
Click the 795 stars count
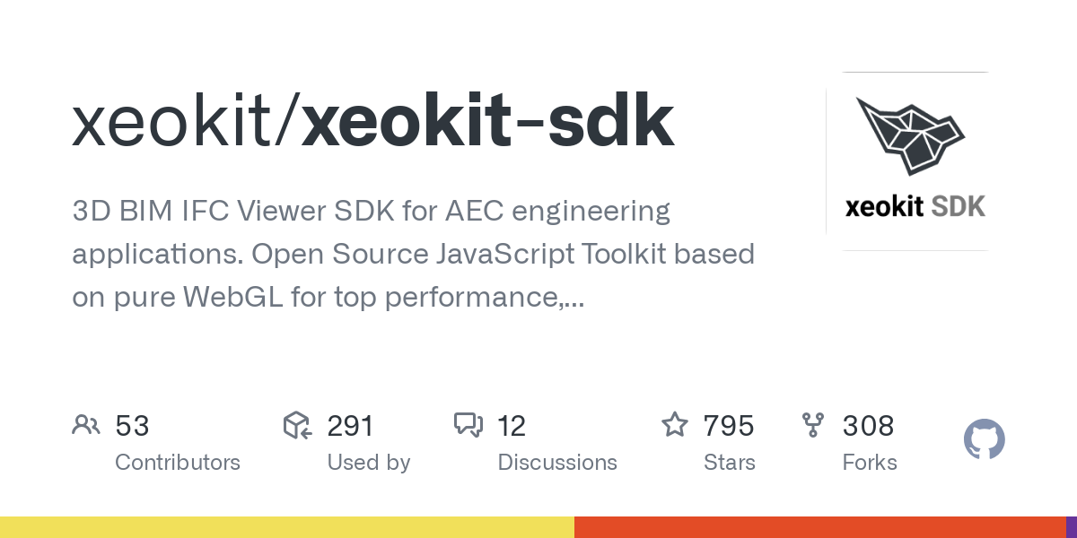coord(729,426)
